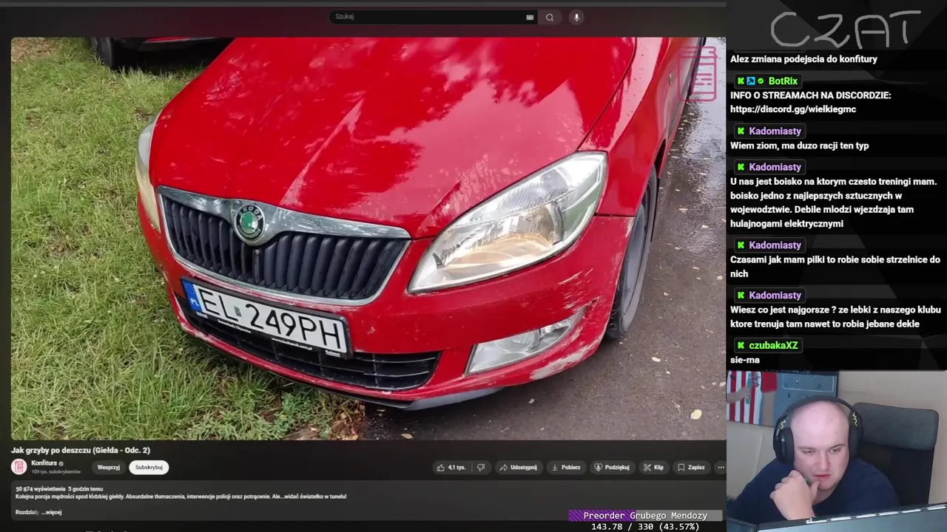Open the discord.gg/wielkiegmc link in chat
Image resolution: width=947 pixels, height=532 pixels.
(793, 109)
